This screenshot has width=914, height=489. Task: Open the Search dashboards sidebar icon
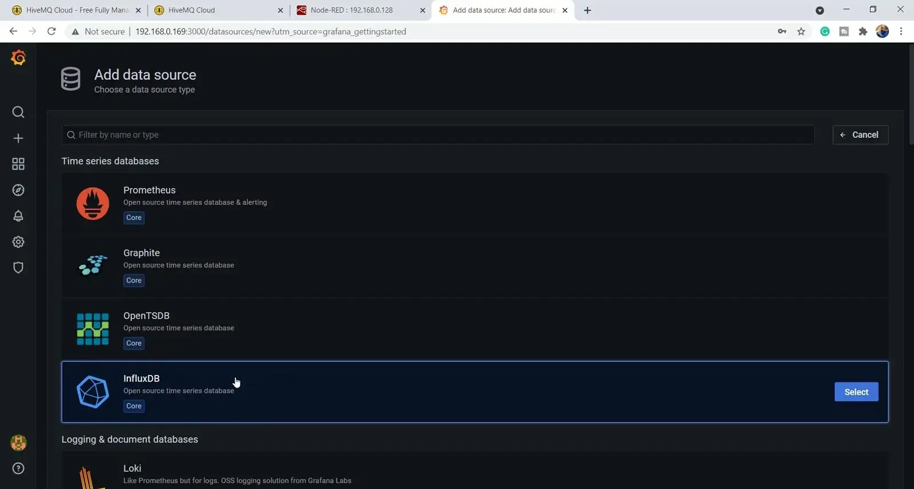pos(18,112)
